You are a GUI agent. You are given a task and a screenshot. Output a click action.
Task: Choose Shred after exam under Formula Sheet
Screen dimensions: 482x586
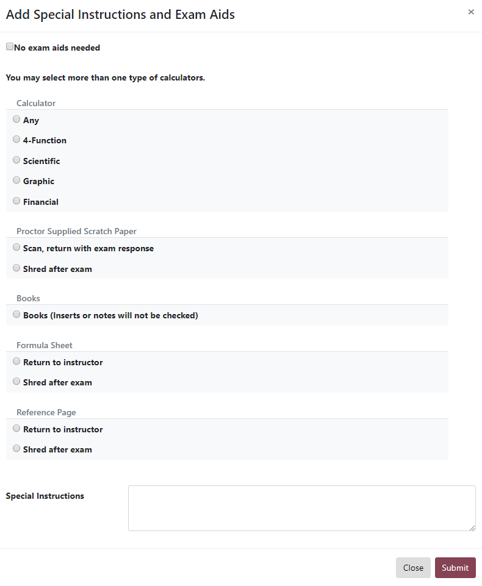pos(16,382)
